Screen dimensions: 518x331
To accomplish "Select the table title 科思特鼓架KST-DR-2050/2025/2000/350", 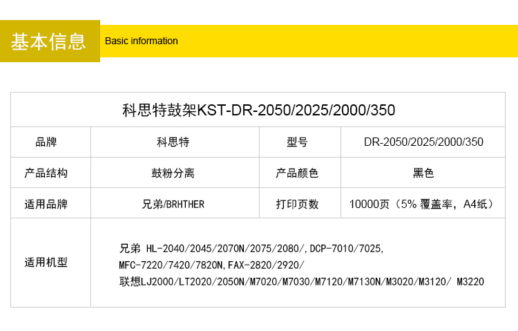I will [258, 111].
